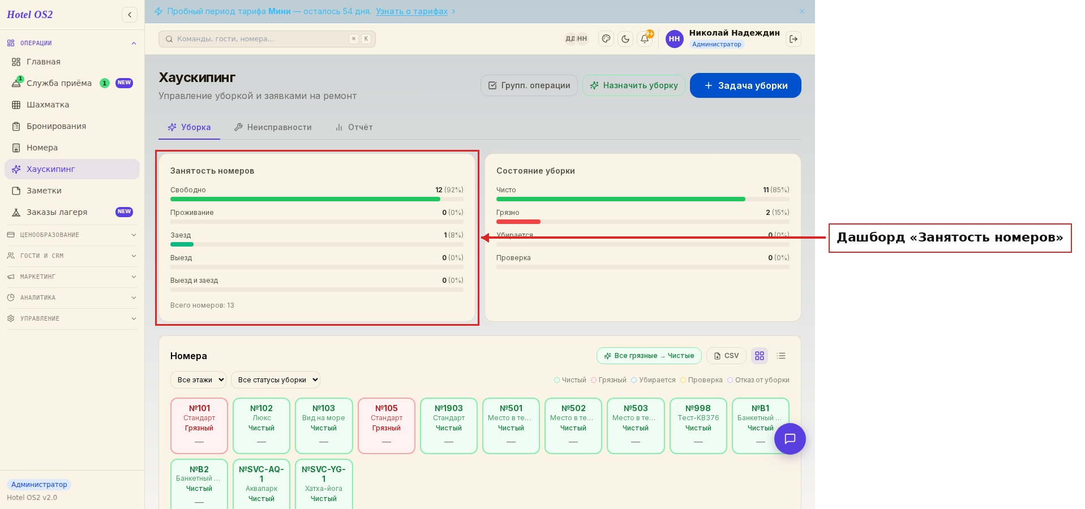Switch to the Отчёт tab
The width and height of the screenshot is (1085, 509).
[x=354, y=127]
